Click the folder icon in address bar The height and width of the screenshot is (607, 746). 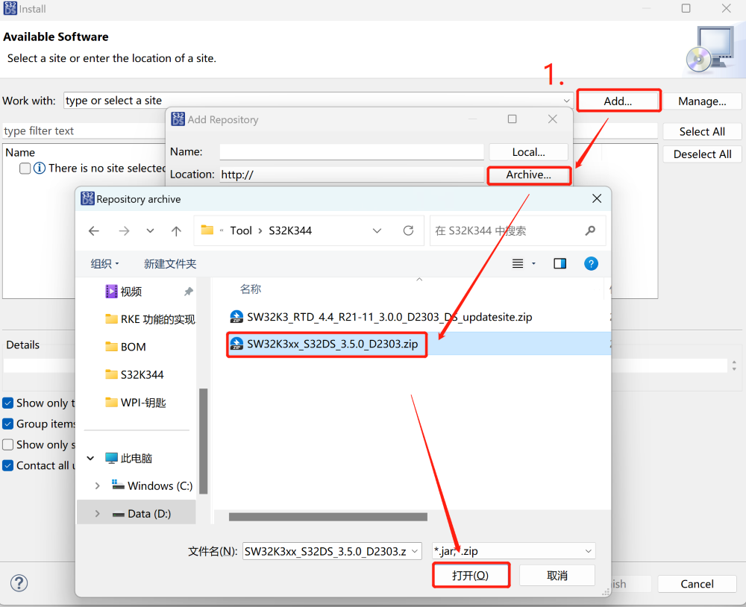point(207,230)
